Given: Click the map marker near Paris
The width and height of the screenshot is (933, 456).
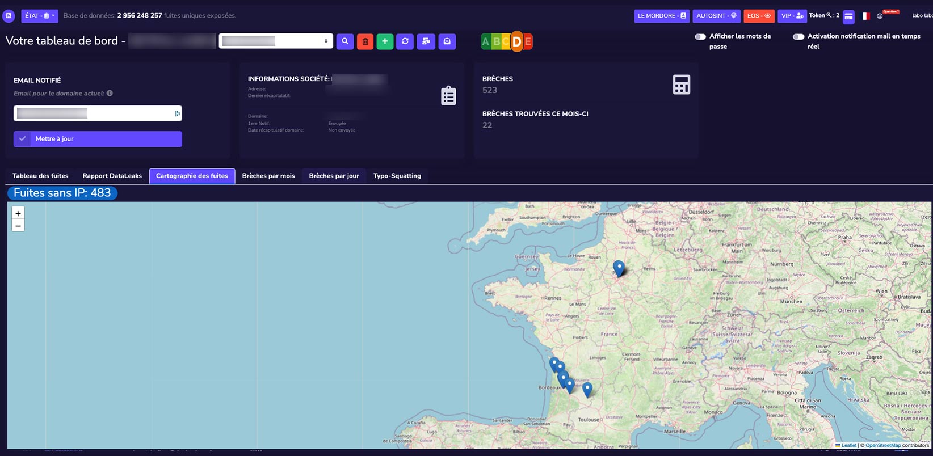Looking at the screenshot, I should pos(619,268).
